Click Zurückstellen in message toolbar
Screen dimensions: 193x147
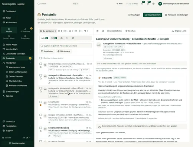tap(114, 31)
